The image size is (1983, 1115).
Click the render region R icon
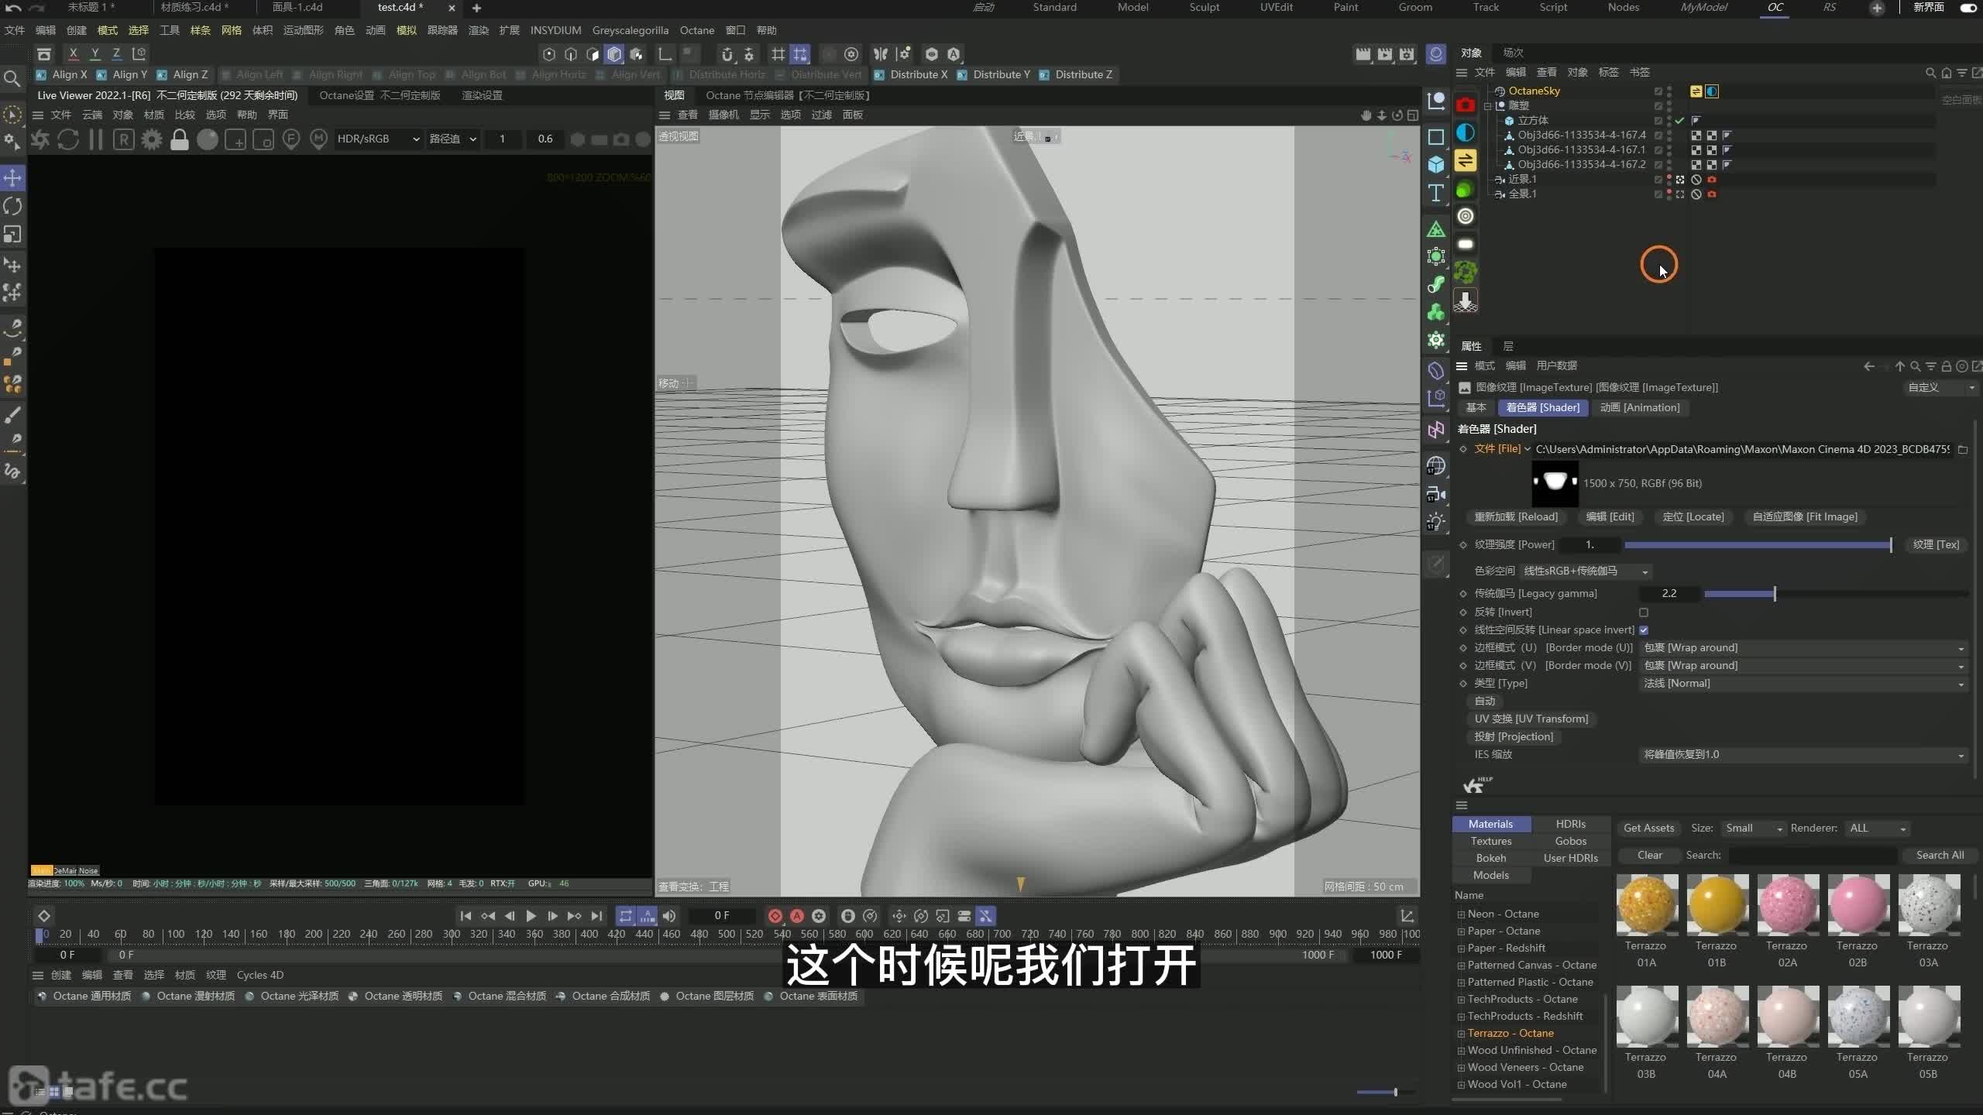tap(124, 139)
